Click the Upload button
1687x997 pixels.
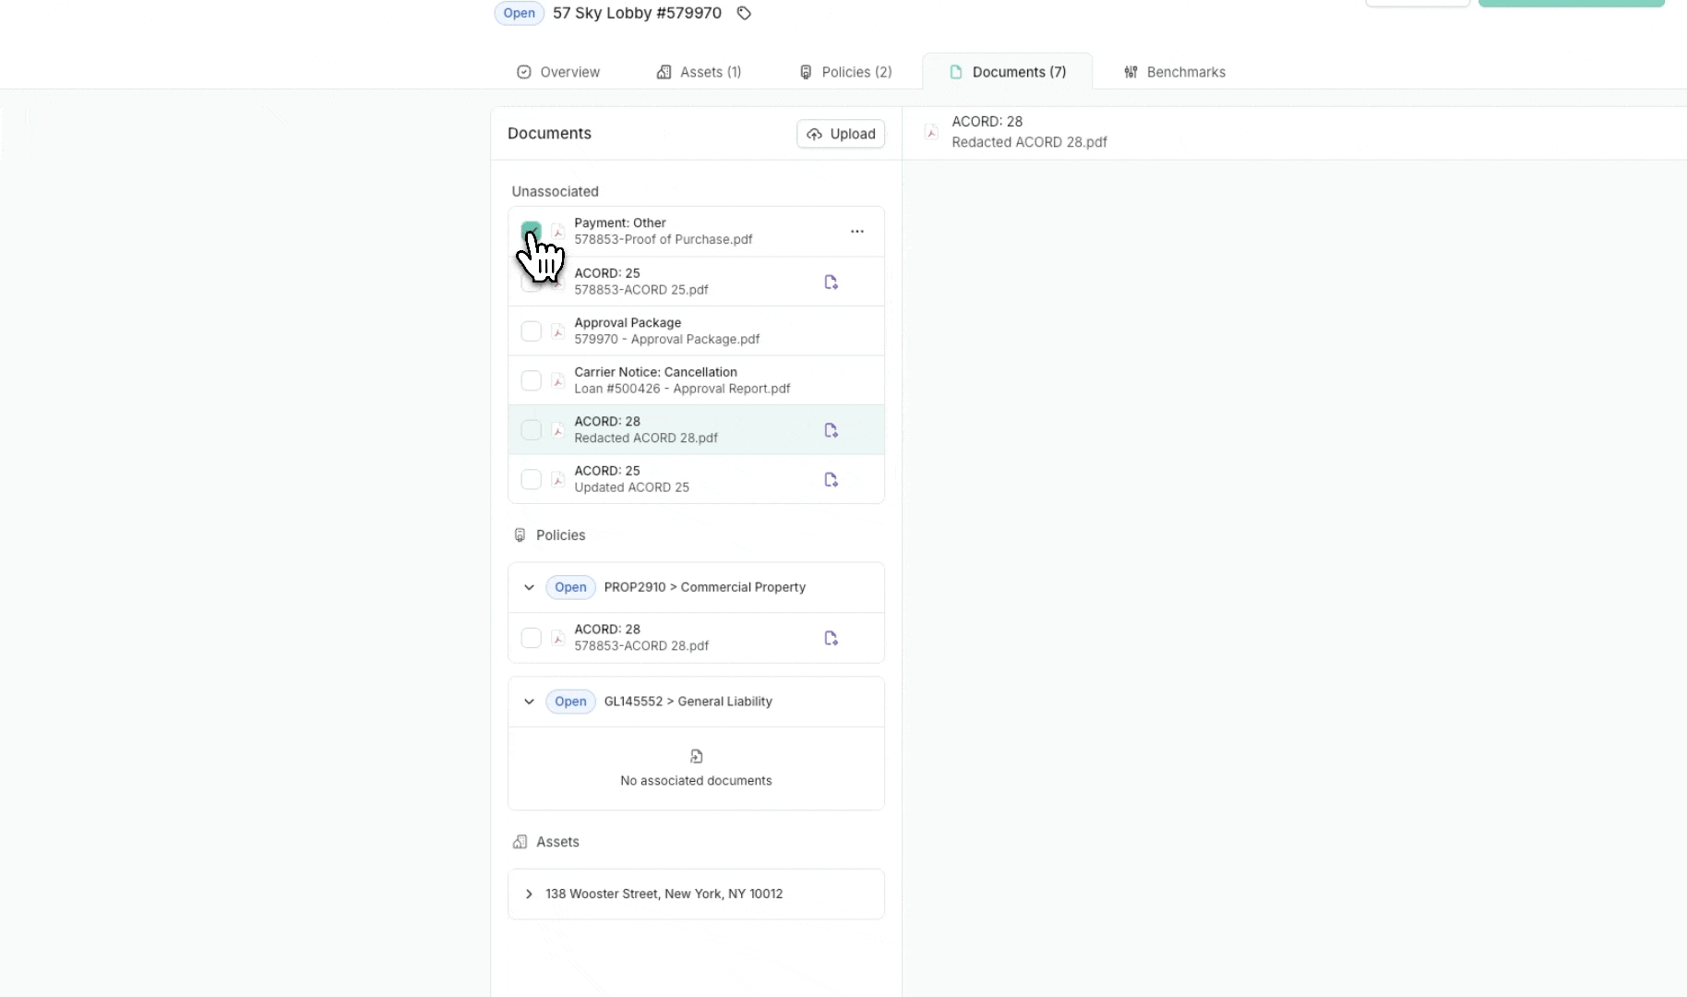(841, 134)
